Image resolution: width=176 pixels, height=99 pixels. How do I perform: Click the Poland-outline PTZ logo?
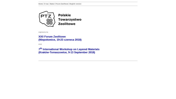pos(47,19)
